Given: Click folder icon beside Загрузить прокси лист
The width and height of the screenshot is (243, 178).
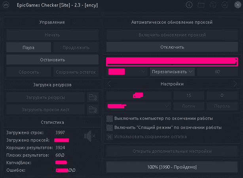Looking at the screenshot, I should pyautogui.click(x=93, y=110).
